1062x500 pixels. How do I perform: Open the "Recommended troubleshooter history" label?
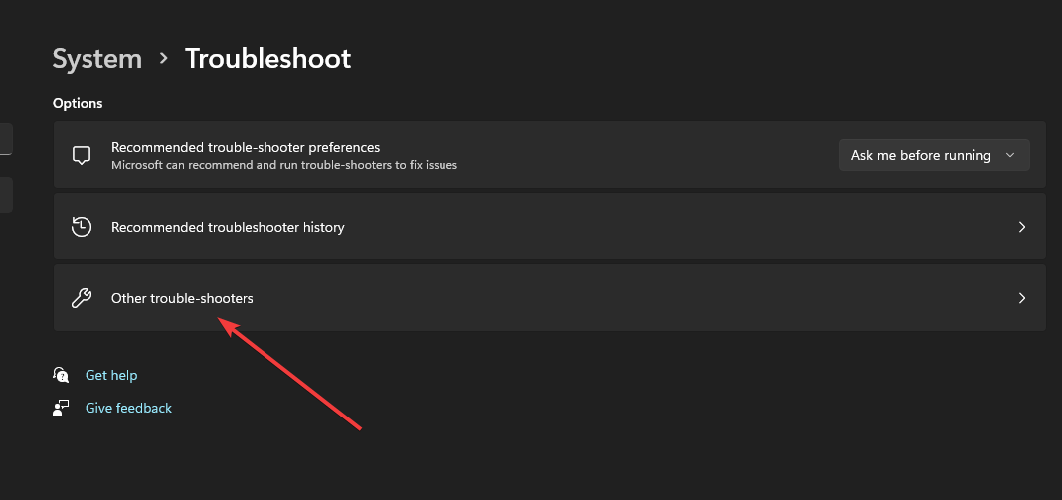pyautogui.click(x=228, y=227)
